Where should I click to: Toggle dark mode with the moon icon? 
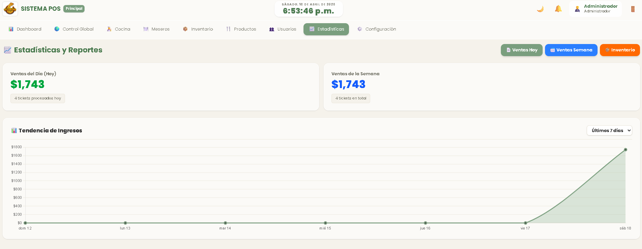[x=540, y=9]
